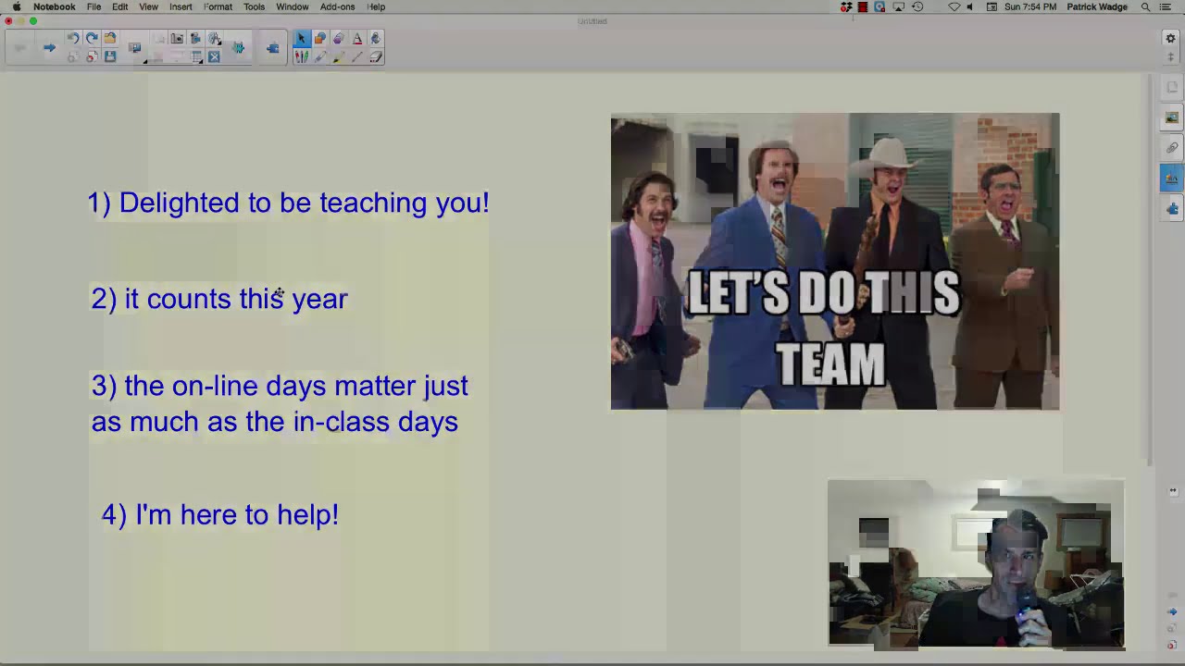Click the vertical page scrollbar
The image size is (1185, 666).
click(1150, 268)
